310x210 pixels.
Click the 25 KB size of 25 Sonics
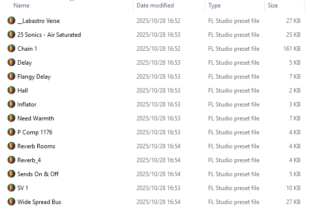click(x=293, y=35)
